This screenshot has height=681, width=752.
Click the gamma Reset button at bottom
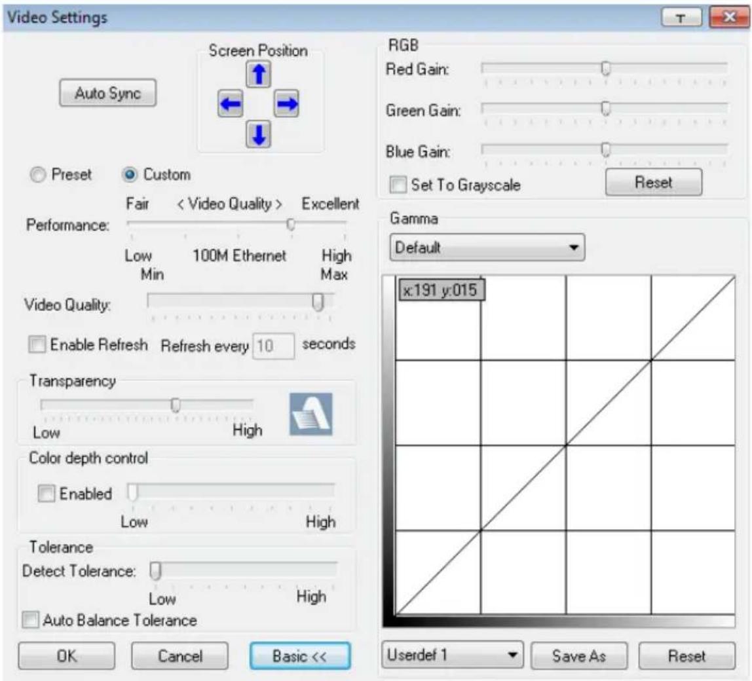tap(686, 656)
